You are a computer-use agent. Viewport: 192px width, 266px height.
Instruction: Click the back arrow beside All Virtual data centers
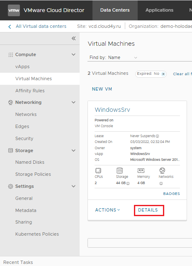click(x=10, y=27)
